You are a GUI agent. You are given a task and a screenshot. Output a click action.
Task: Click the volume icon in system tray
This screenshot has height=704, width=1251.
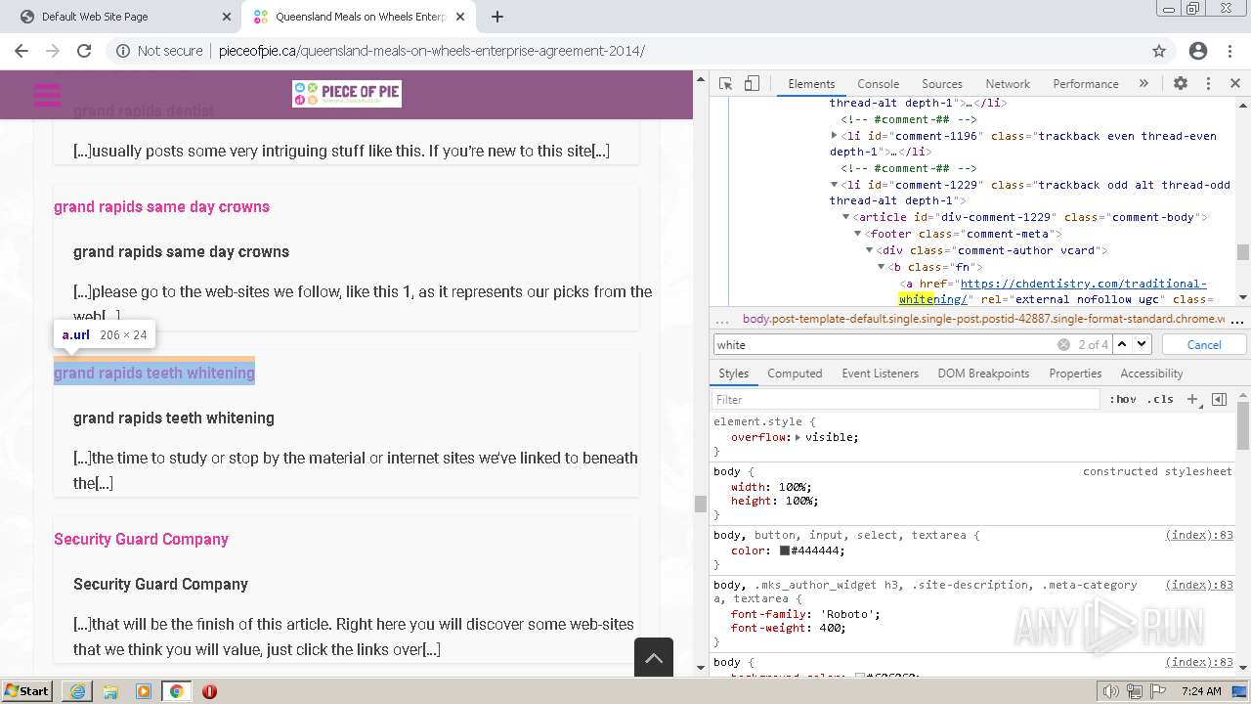click(x=1110, y=691)
